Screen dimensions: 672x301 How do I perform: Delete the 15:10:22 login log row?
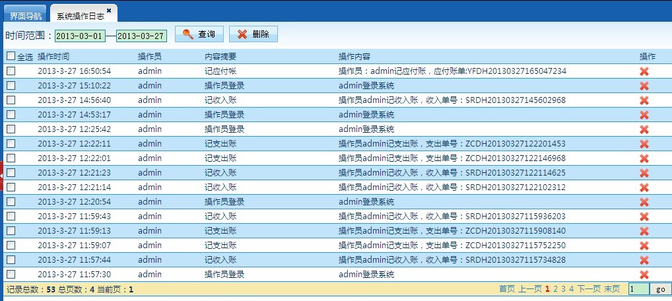coord(644,86)
